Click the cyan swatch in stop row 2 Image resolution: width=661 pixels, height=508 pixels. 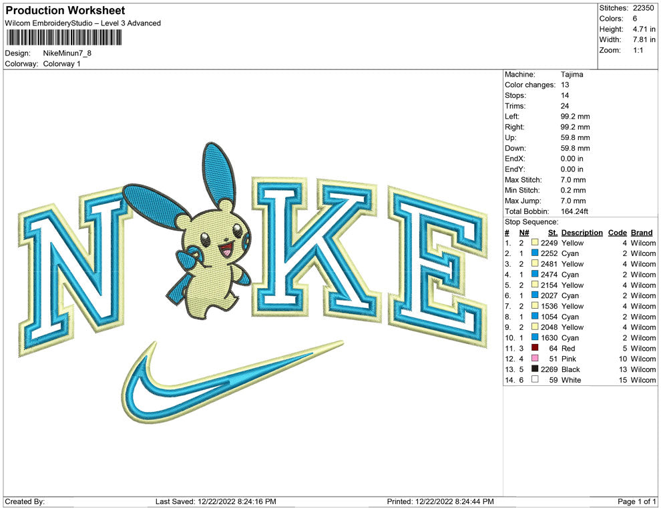(535, 253)
